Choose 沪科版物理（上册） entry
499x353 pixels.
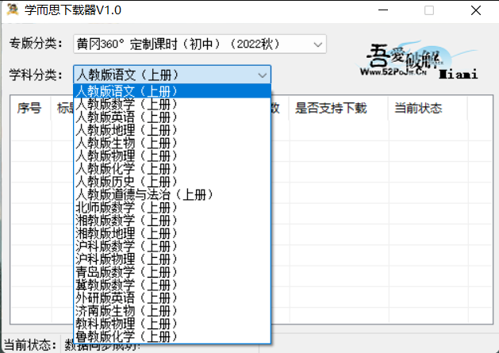click(172, 259)
